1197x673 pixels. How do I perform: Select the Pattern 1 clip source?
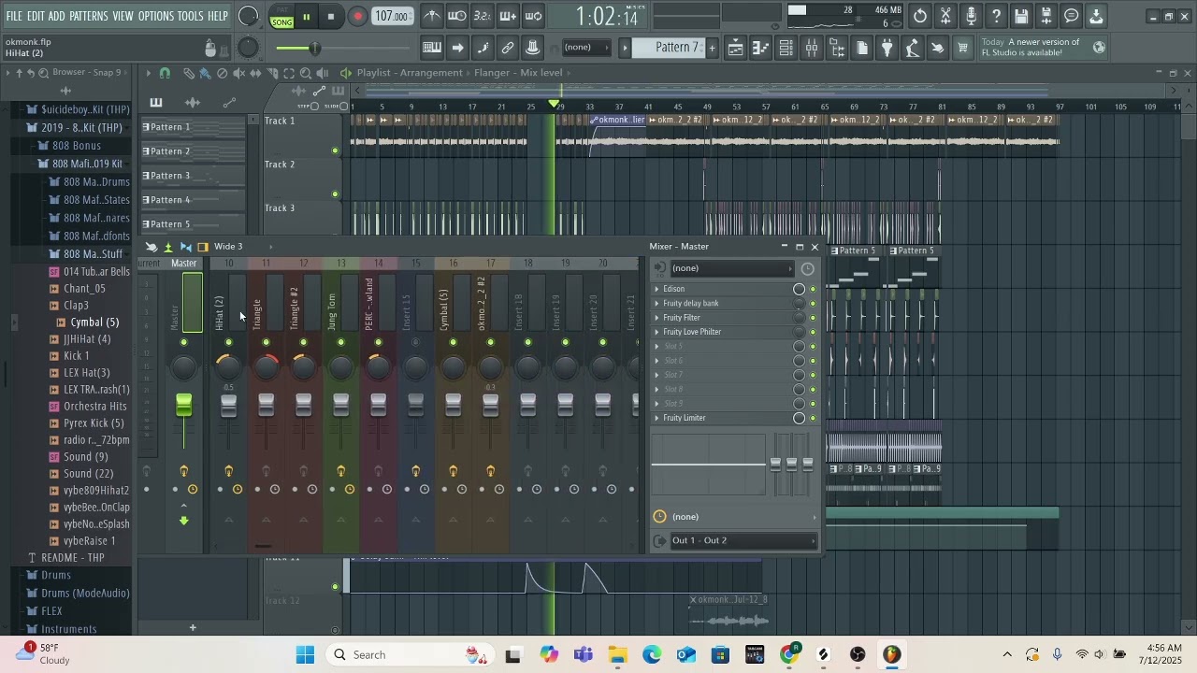(x=193, y=127)
